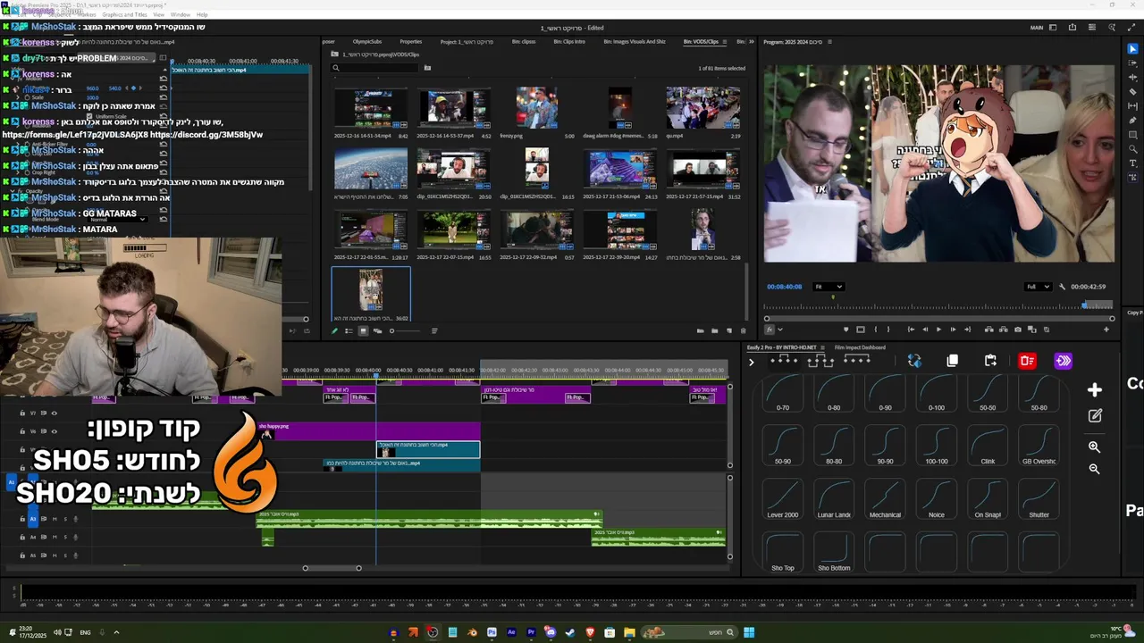Screen dimensions: 1144x643
Task: Toggle the V7 track lock
Action: pos(22,413)
